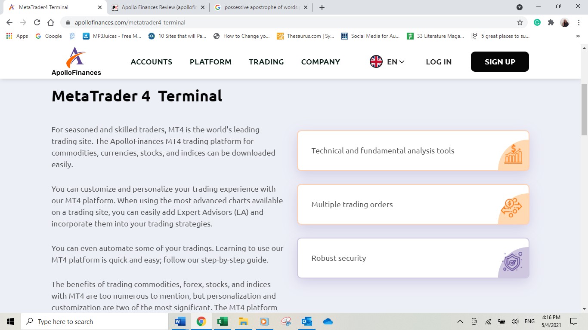Open the Thesaurus.com bookmark
Image resolution: width=588 pixels, height=330 pixels.
pyautogui.click(x=306, y=36)
